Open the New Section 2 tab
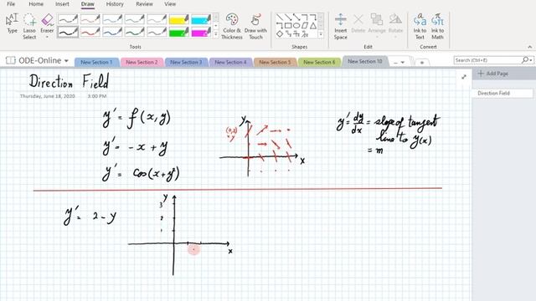Image resolution: width=536 pixels, height=301 pixels. [x=142, y=62]
